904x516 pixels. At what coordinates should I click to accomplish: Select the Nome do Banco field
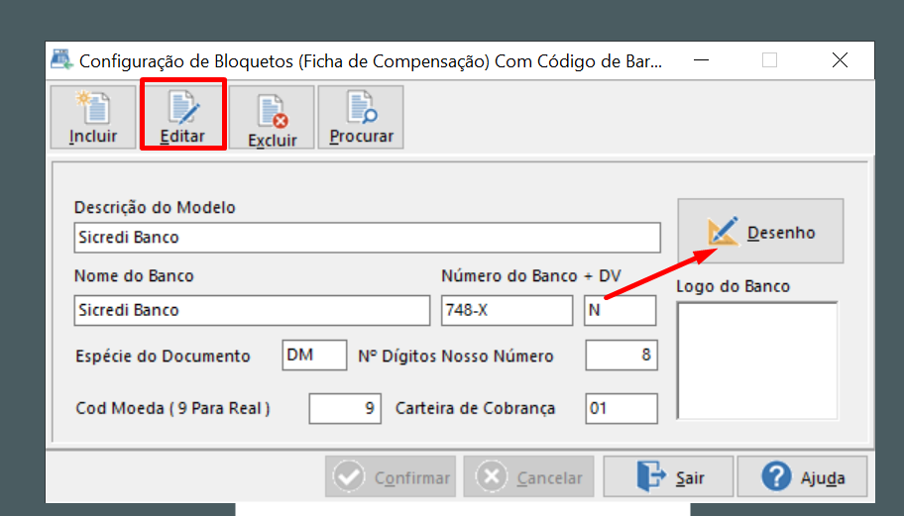252,310
